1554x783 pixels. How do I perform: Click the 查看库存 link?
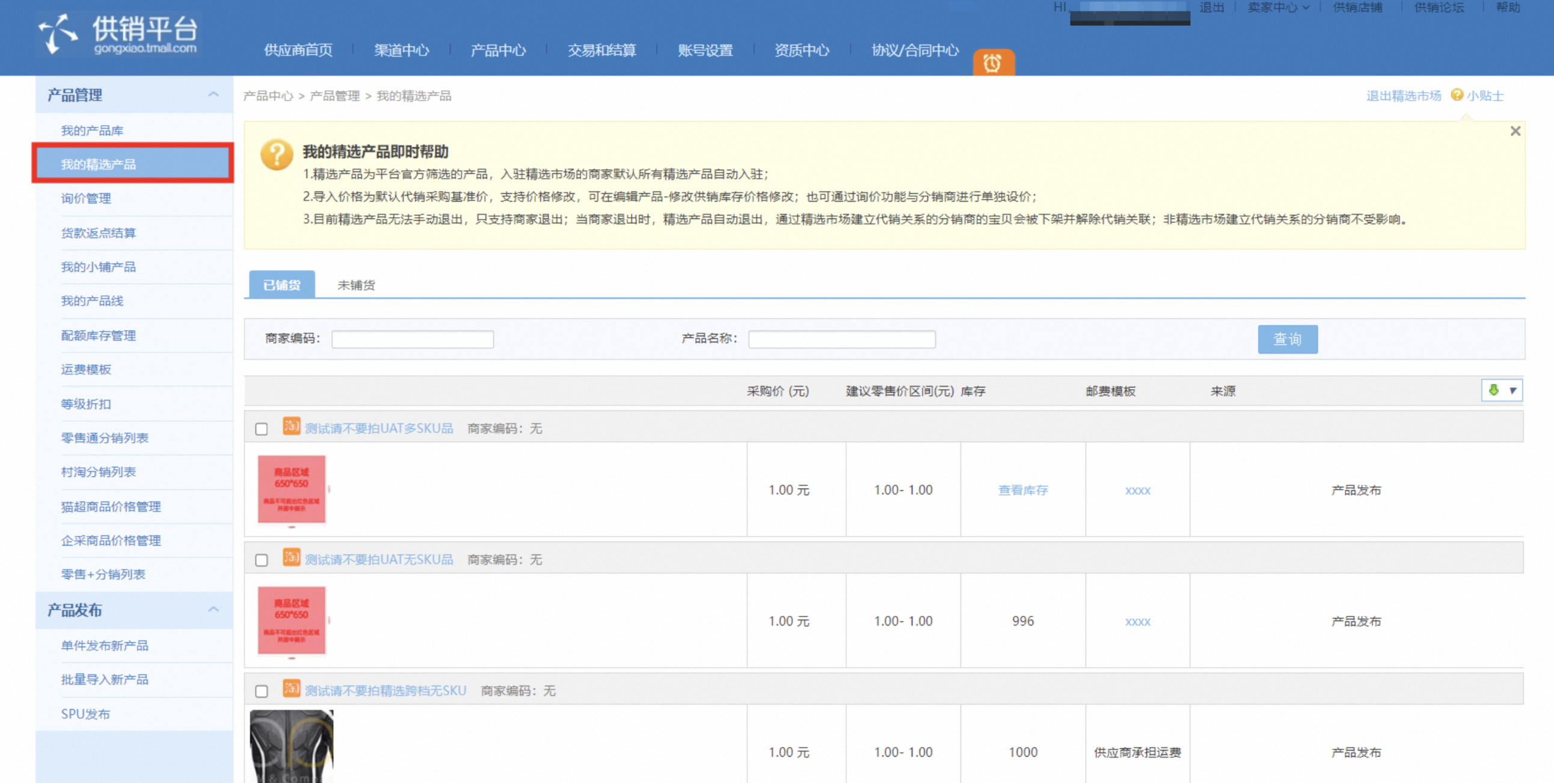1022,490
